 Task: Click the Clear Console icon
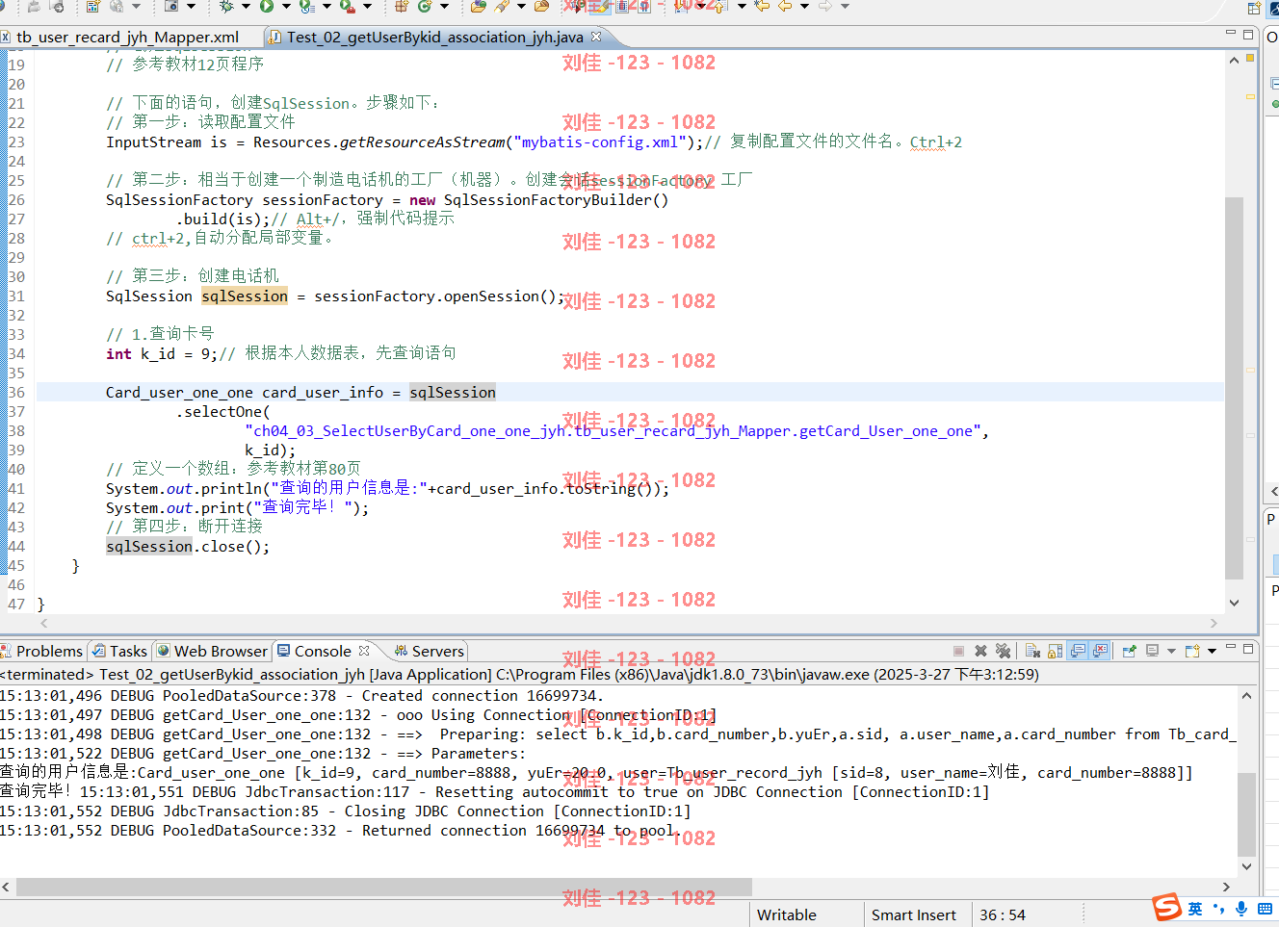click(x=1032, y=651)
